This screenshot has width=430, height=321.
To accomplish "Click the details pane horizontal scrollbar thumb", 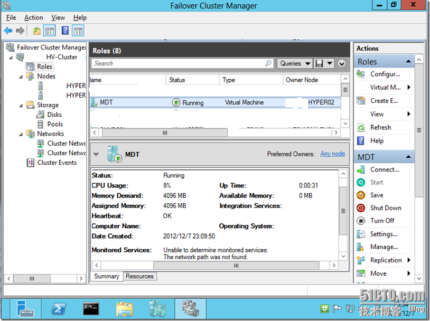I will 236,266.
